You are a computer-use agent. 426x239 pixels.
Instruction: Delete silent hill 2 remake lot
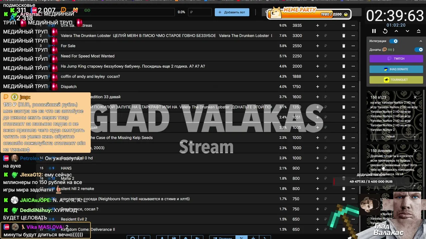click(x=344, y=189)
